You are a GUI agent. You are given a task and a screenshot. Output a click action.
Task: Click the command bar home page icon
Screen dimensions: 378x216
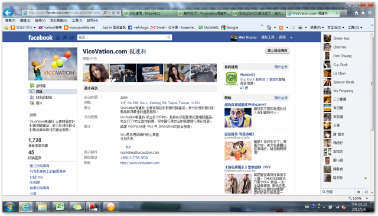click(x=269, y=28)
